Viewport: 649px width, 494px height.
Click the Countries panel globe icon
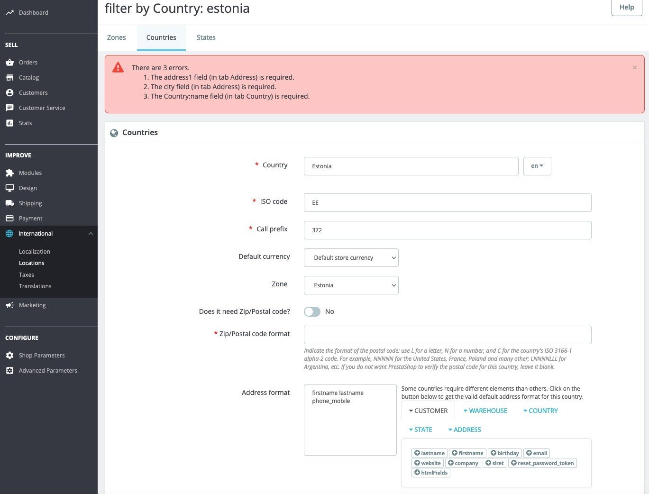click(114, 133)
